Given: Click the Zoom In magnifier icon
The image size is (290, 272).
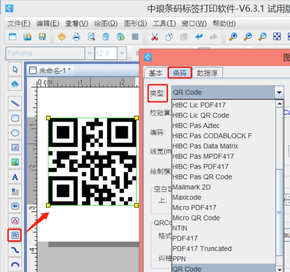Looking at the screenshot, I should coord(233,37).
